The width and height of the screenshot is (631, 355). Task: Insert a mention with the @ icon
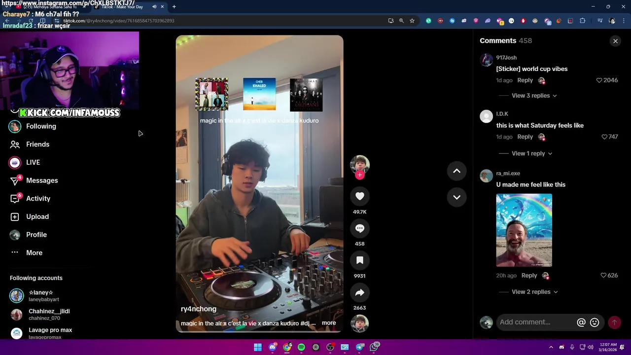click(x=581, y=322)
